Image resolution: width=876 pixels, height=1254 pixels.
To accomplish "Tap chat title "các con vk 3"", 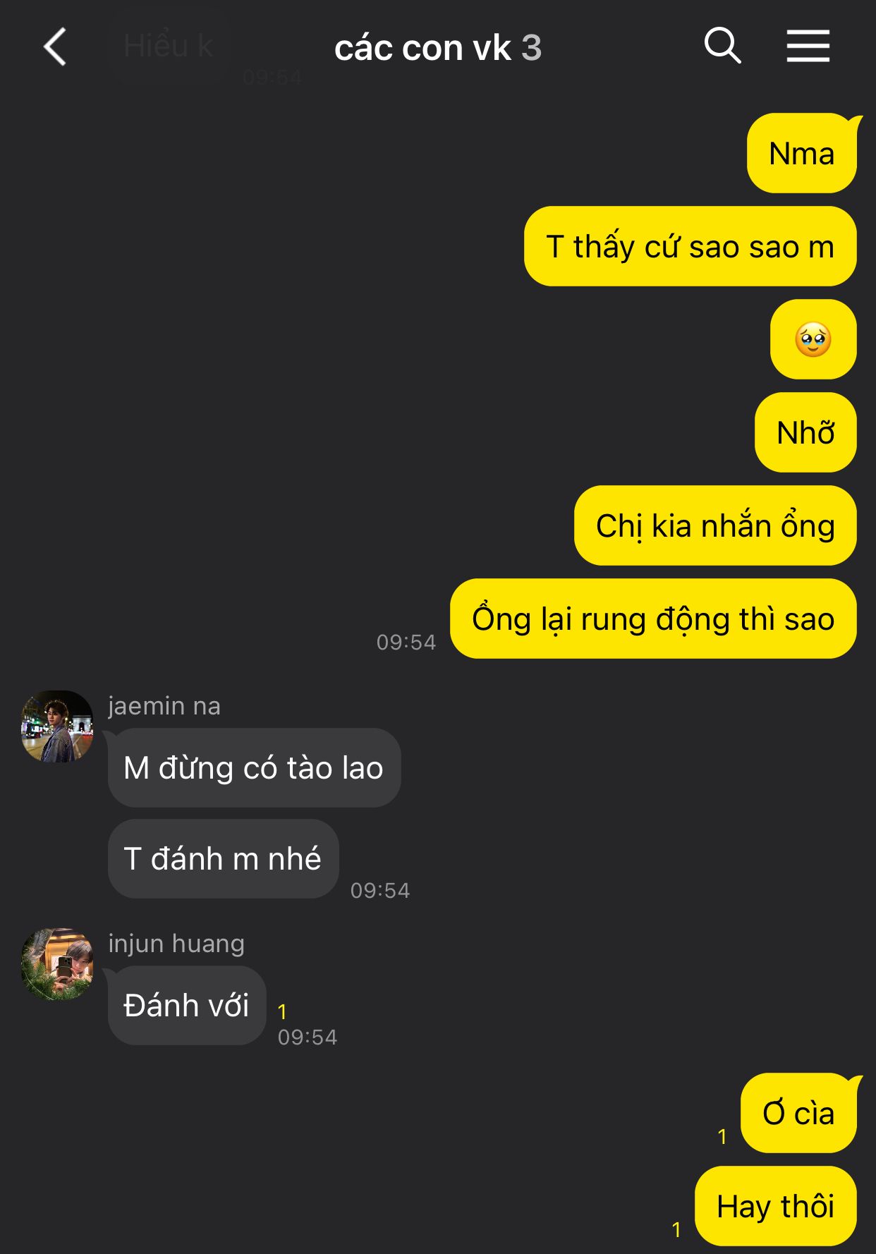I will pyautogui.click(x=438, y=48).
